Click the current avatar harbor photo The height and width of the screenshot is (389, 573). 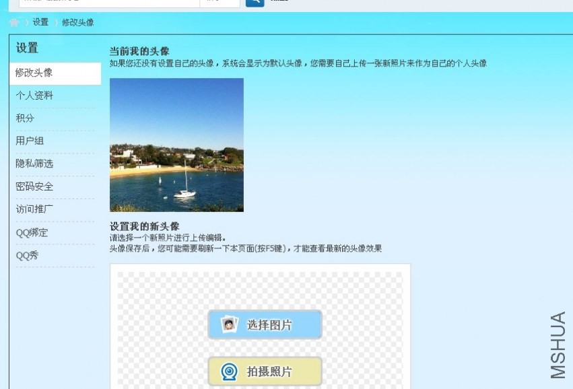coord(176,144)
